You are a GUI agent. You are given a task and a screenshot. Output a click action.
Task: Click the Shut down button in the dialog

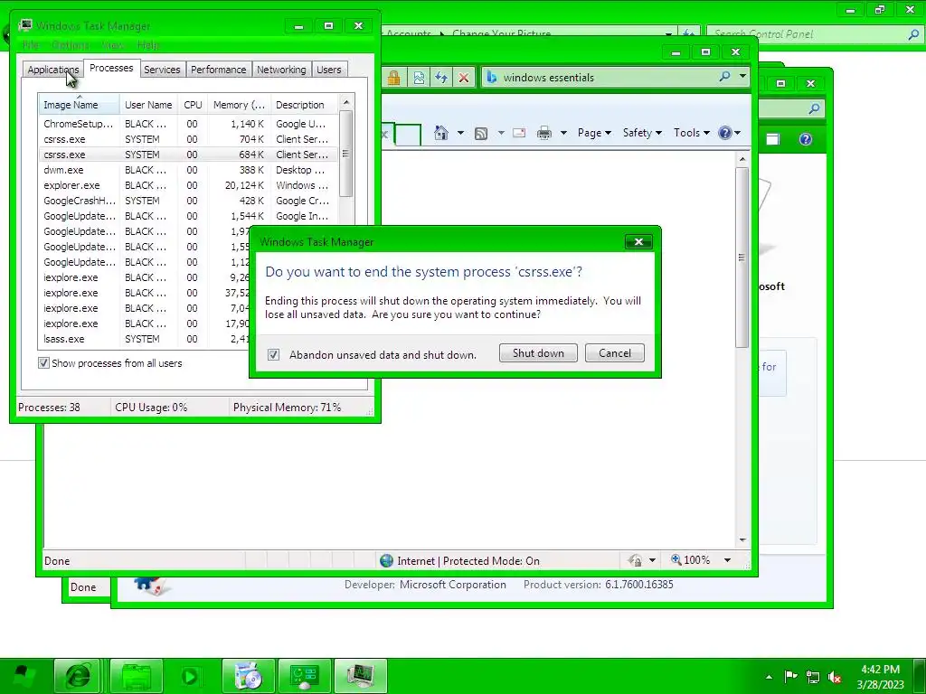coord(538,353)
